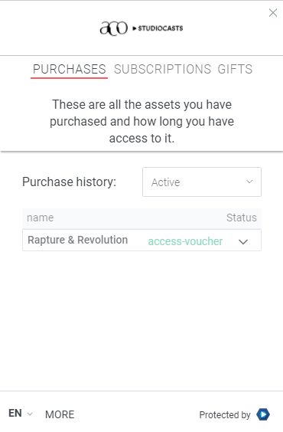Image resolution: width=283 pixels, height=432 pixels.
Task: Open the Subscriptions tab
Action: [x=163, y=69]
